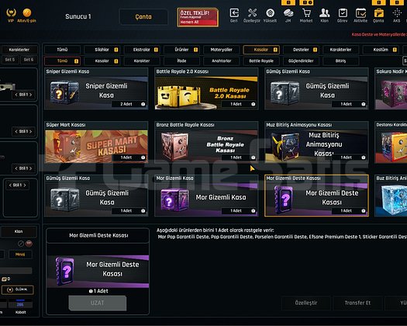The width and height of the screenshot is (407, 326).
Task: Open the Klan members icon
Action: click(x=325, y=13)
